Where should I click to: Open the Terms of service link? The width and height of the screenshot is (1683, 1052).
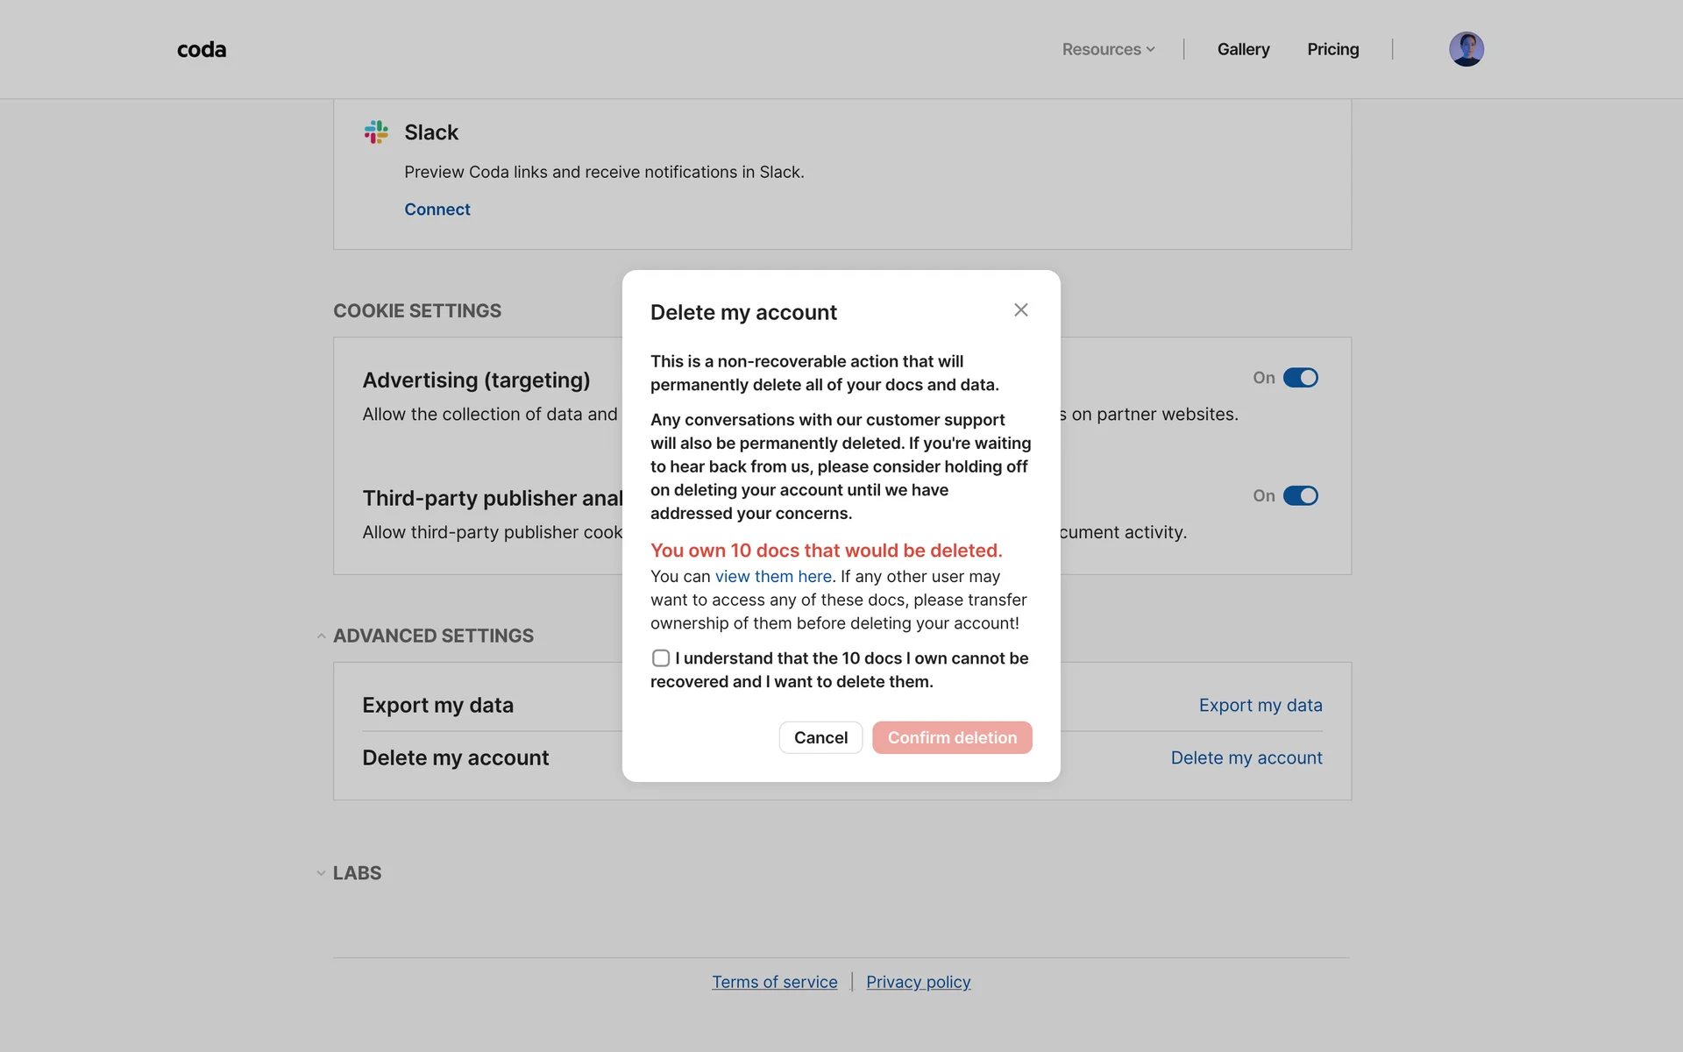(x=774, y=983)
